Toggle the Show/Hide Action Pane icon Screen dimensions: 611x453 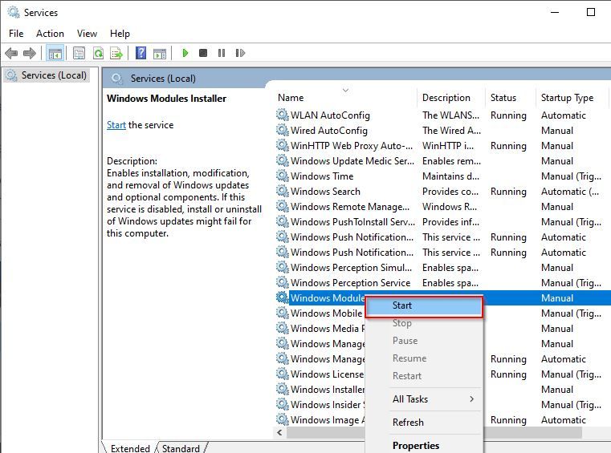(160, 53)
